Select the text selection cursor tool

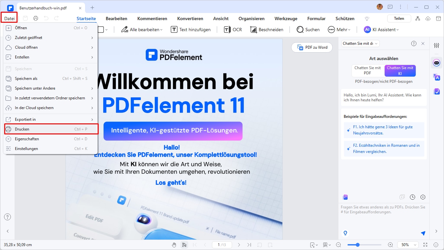pyautogui.click(x=184, y=245)
